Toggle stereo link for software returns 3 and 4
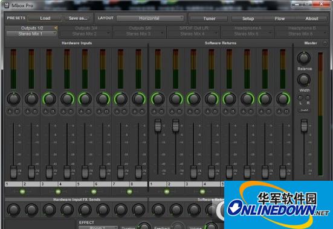The width and height of the screenshot is (333, 229). (x=202, y=192)
